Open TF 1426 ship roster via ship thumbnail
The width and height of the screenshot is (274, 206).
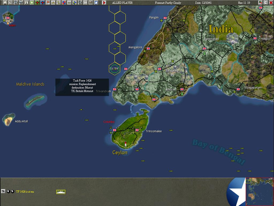[61, 191]
